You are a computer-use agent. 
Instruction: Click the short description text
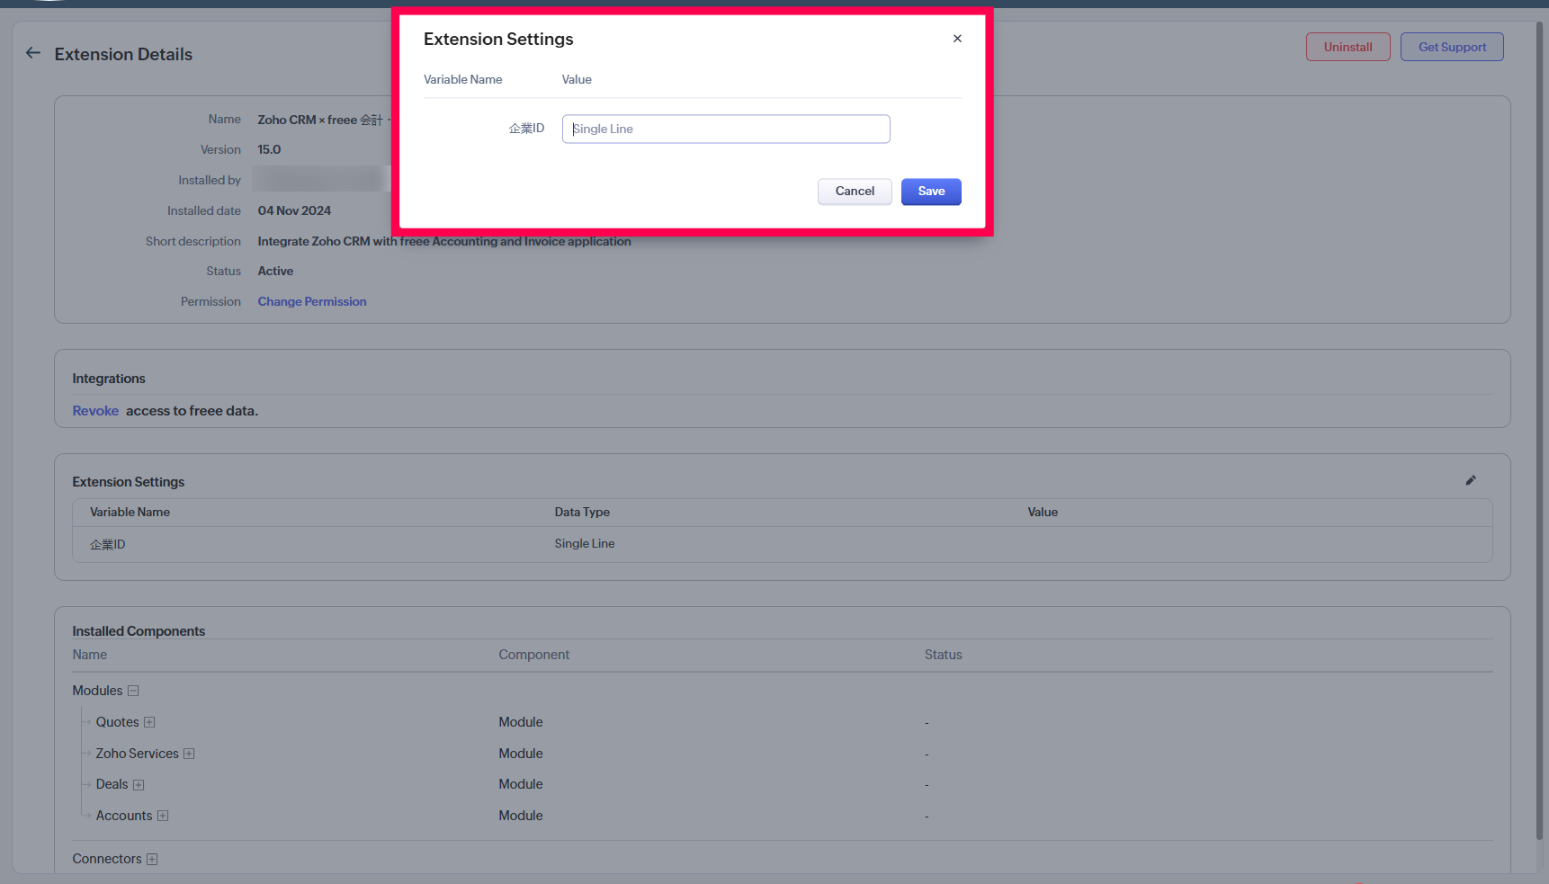point(444,241)
